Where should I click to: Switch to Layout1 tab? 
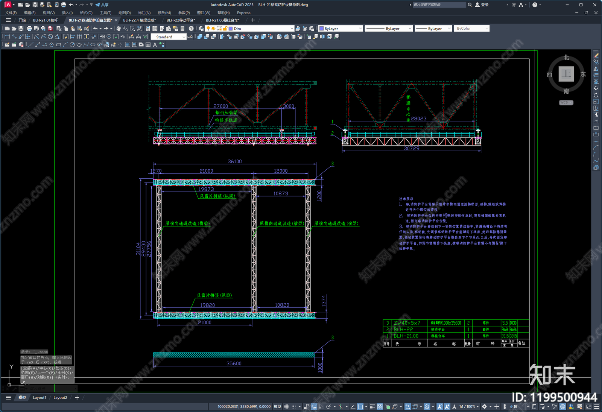40,398
